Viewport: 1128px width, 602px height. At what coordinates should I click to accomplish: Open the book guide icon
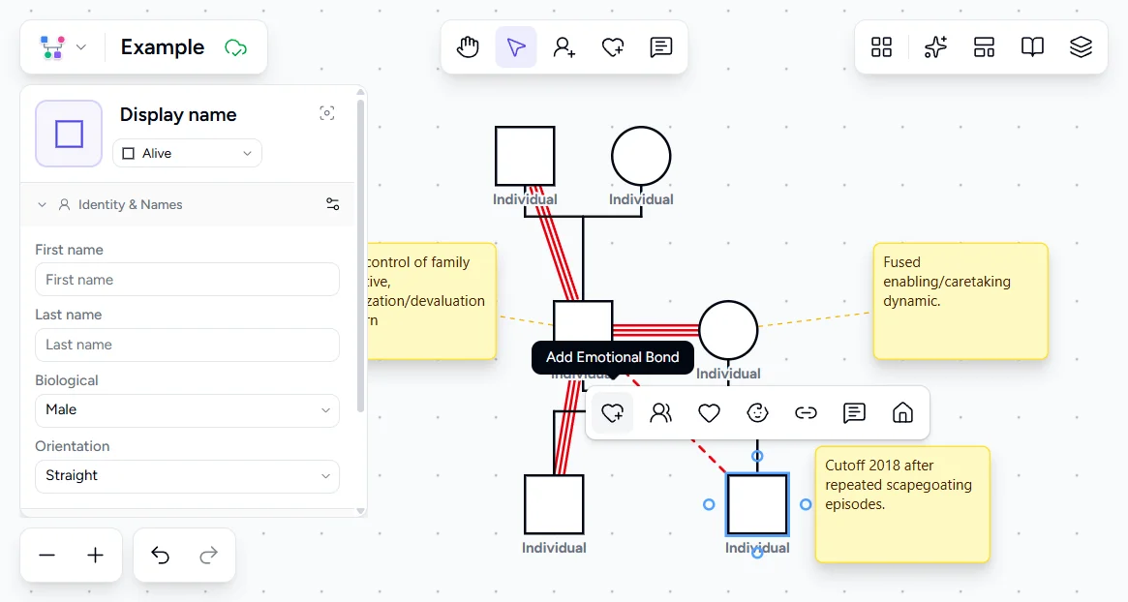(1032, 47)
